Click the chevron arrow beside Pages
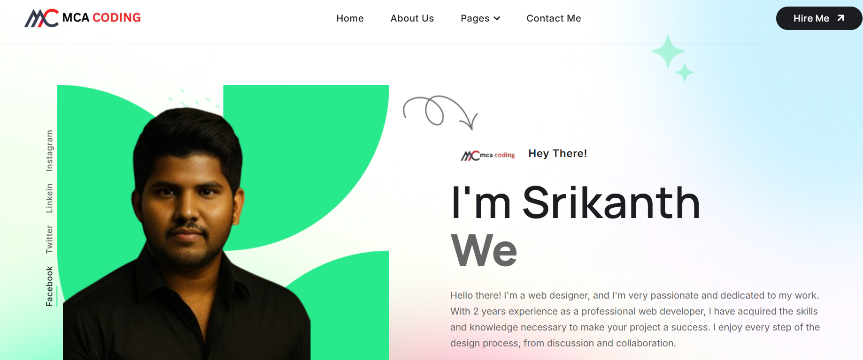The image size is (863, 360). (x=497, y=18)
